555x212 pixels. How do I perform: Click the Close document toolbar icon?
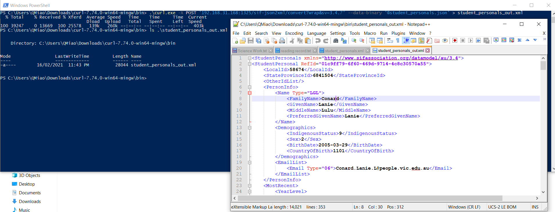[266, 41]
